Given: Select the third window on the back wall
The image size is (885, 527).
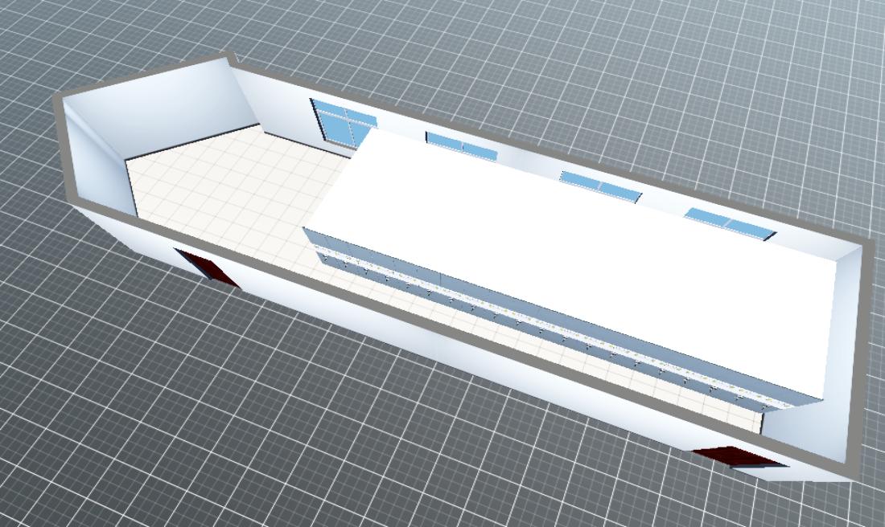Looking at the screenshot, I should 599,186.
